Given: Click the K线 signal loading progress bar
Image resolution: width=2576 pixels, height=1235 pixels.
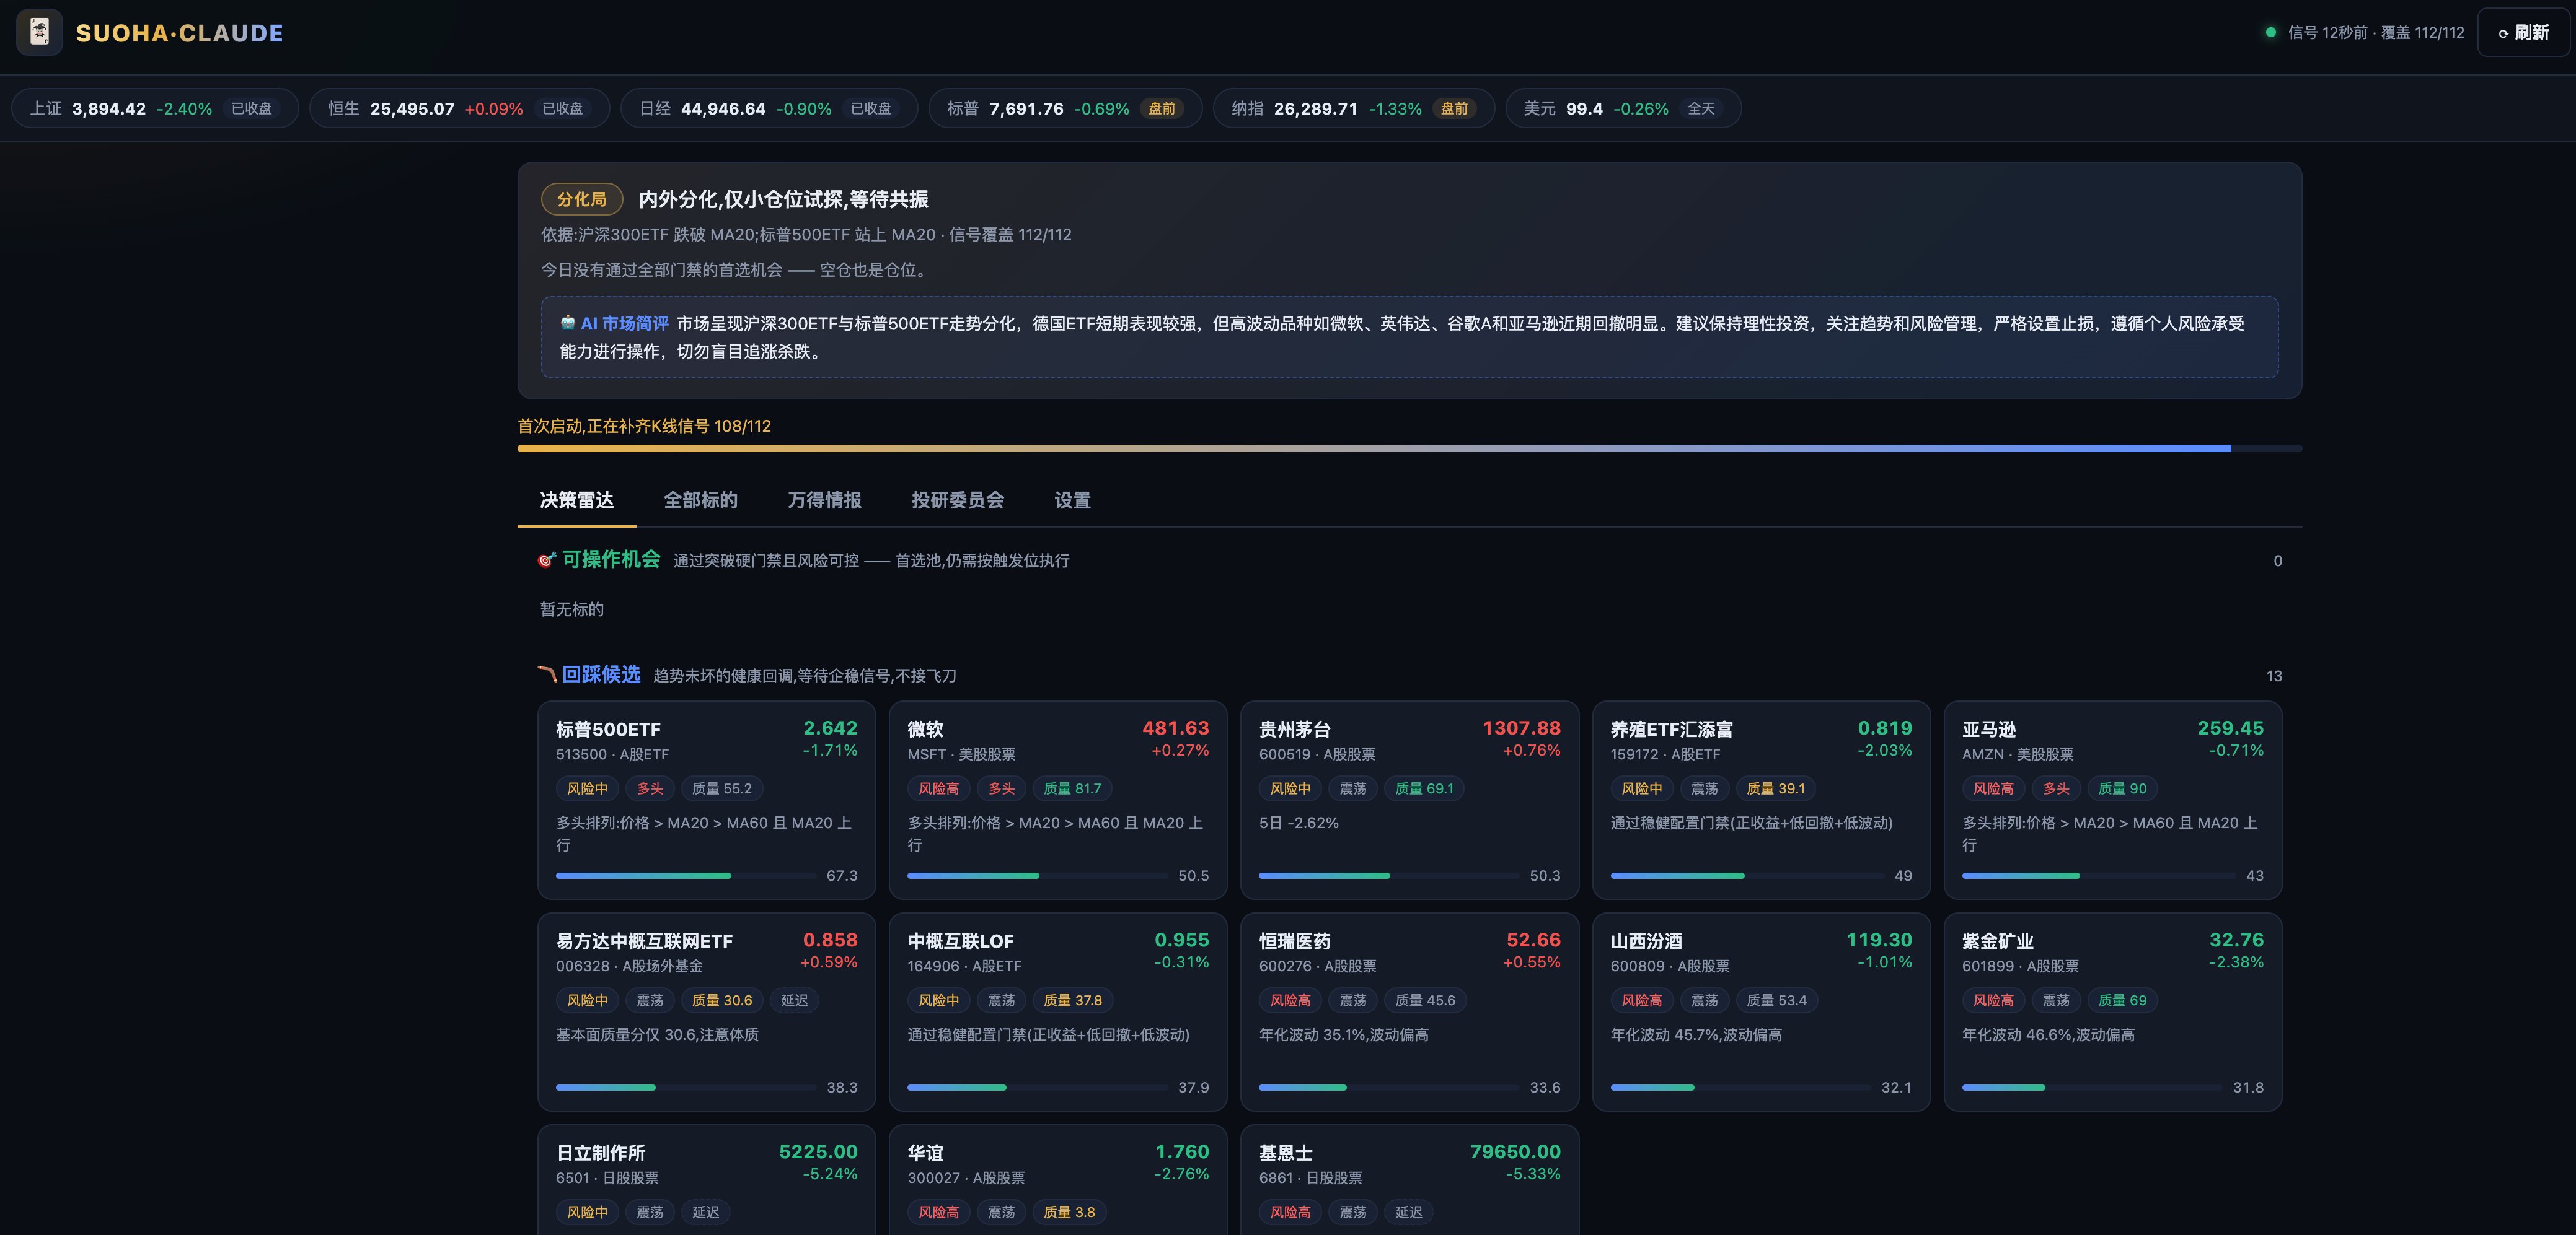Looking at the screenshot, I should coord(1409,448).
